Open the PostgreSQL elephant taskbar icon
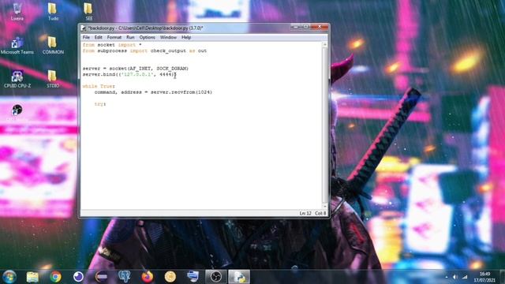Screen dimensions: 505x284 [x=125, y=277]
